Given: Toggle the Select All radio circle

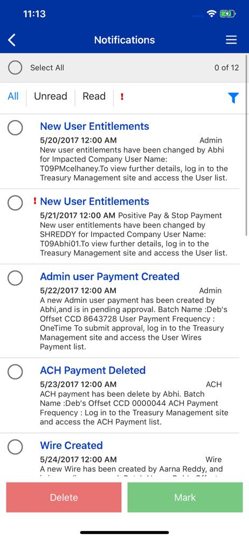Looking at the screenshot, I should (15, 68).
